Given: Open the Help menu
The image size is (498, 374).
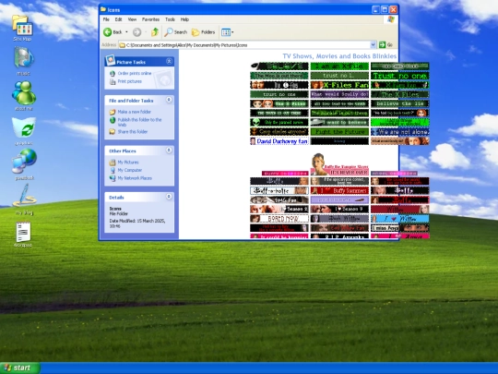Looking at the screenshot, I should point(184,19).
